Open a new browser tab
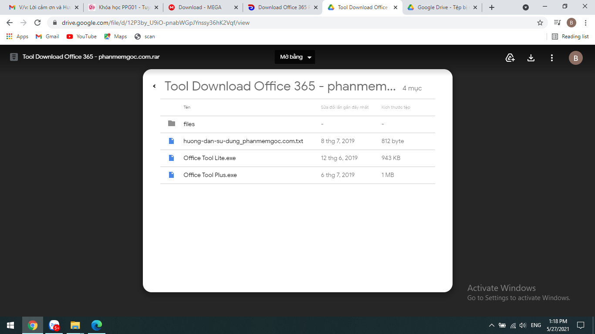Viewport: 595px width, 334px height. (492, 7)
